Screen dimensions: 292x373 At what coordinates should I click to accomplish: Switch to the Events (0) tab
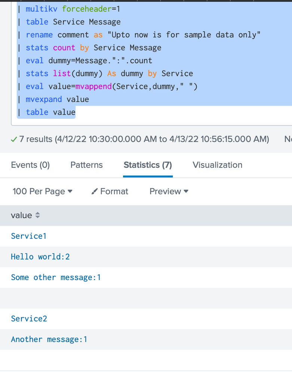click(30, 165)
